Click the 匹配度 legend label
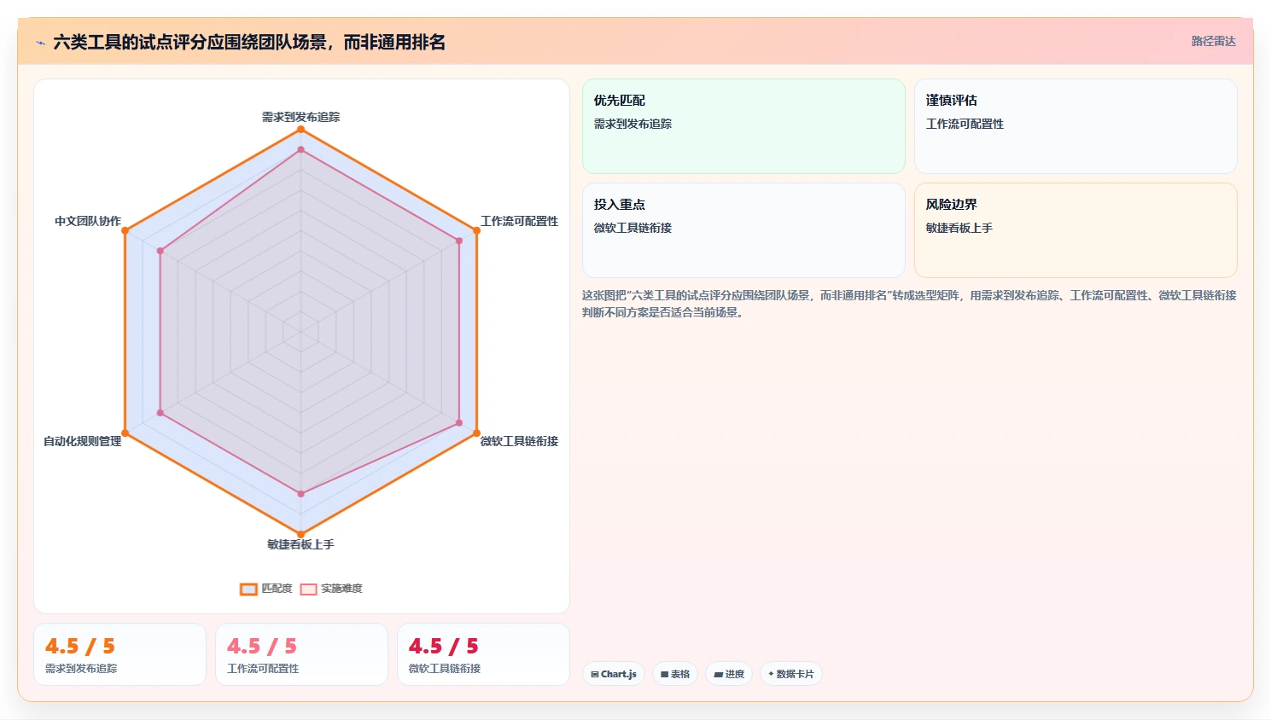Image resolution: width=1271 pixels, height=720 pixels. [277, 589]
